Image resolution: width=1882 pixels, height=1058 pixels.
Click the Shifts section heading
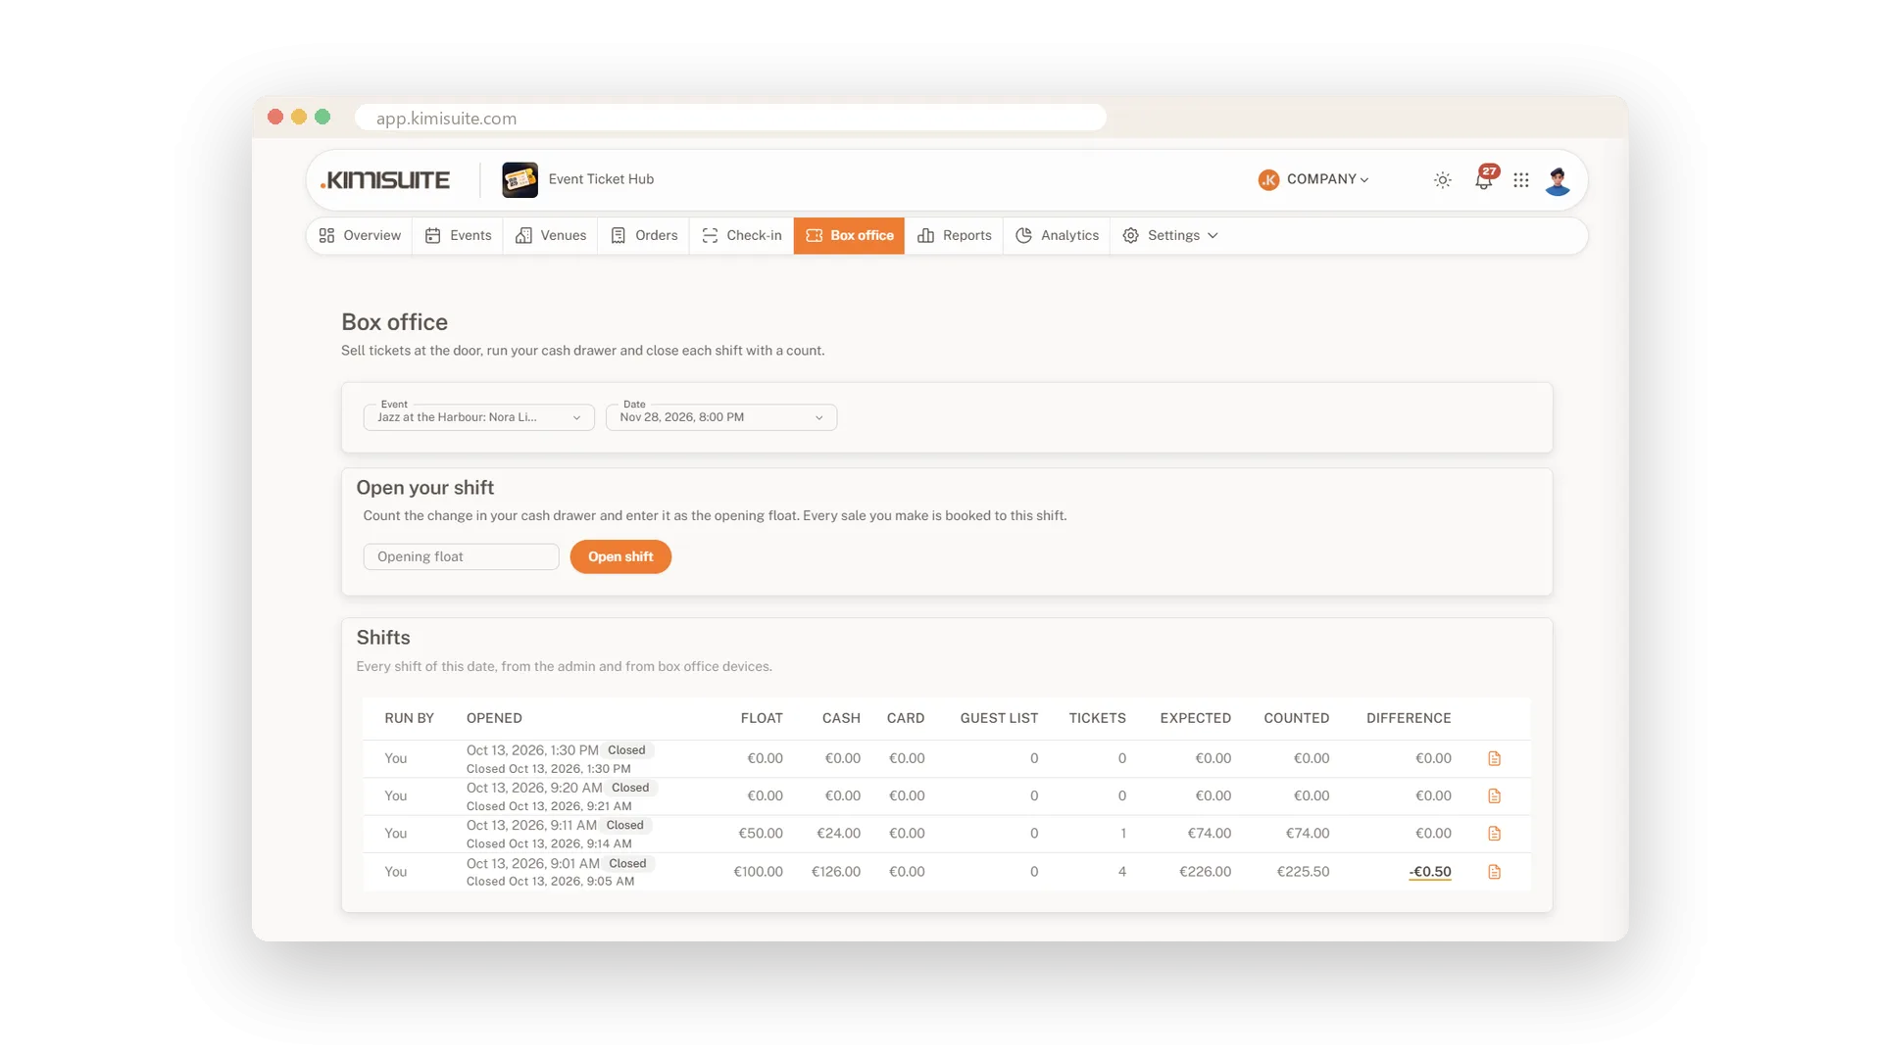pyautogui.click(x=383, y=638)
